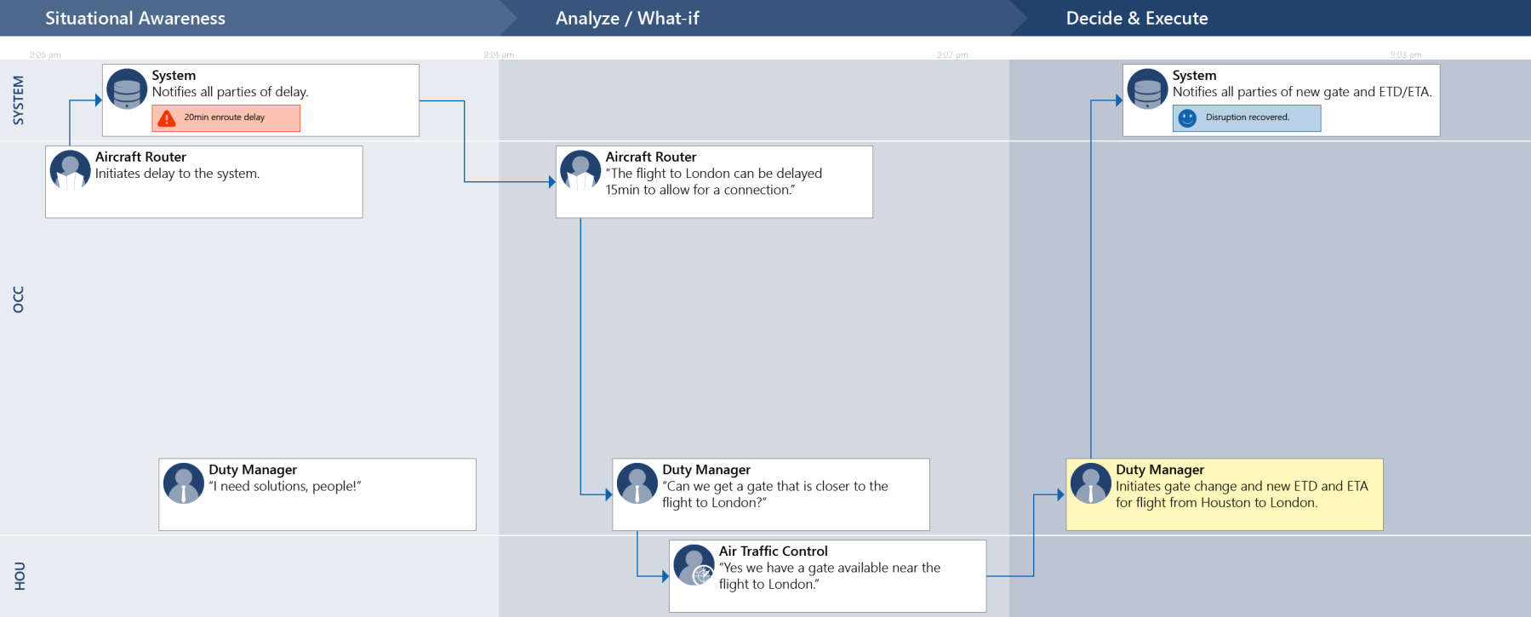Select the Aircraft Router avatar beside the London flight quote
The image size is (1531, 617).
[580, 170]
